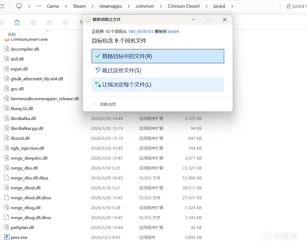
Task: Expand chevron after bin64 breadcrumb
Action: (x=232, y=6)
